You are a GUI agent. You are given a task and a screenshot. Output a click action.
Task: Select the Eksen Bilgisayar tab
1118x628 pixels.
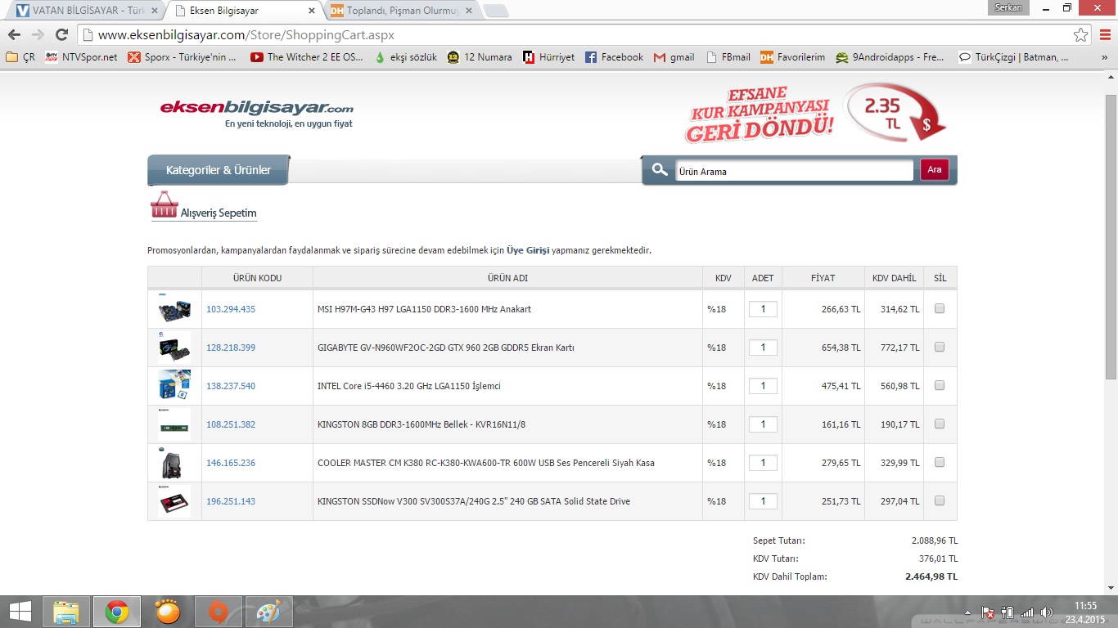(244, 11)
